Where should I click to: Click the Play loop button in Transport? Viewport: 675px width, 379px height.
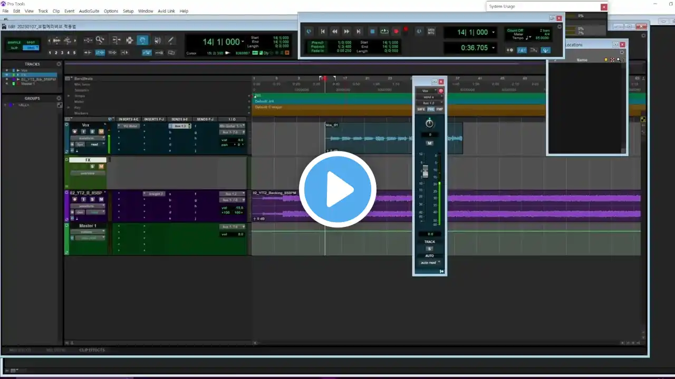pos(384,32)
